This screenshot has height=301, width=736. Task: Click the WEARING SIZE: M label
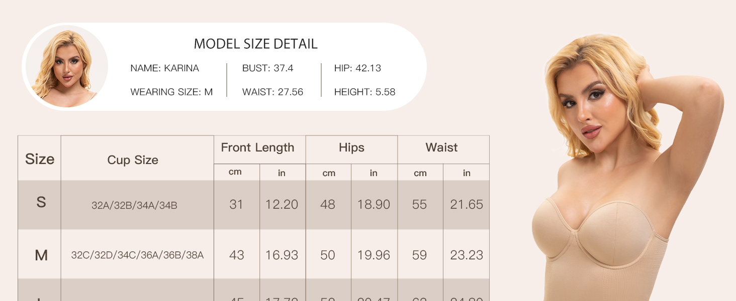[171, 92]
